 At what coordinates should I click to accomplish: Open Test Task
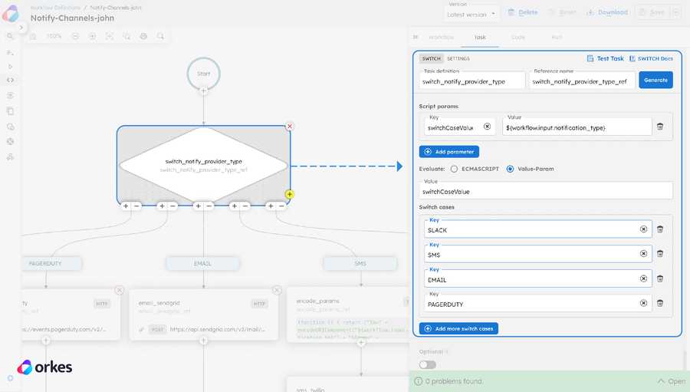[605, 58]
